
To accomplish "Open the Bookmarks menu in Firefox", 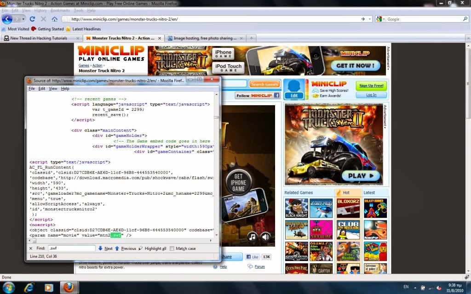I will pyautogui.click(x=60, y=10).
